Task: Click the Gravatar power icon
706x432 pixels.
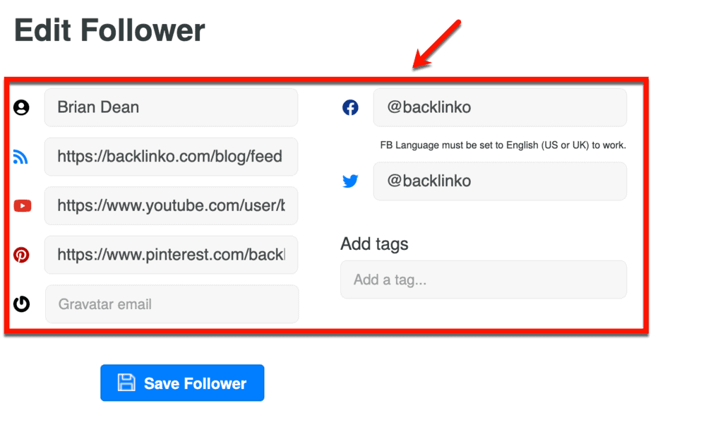Action: (22, 304)
